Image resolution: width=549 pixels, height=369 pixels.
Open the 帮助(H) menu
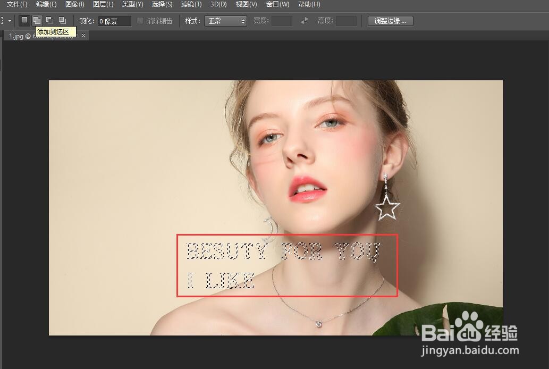click(x=309, y=4)
